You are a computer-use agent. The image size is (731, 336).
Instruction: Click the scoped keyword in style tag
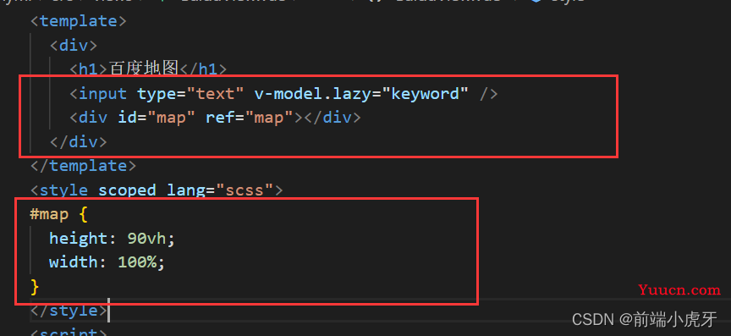pyautogui.click(x=127, y=190)
